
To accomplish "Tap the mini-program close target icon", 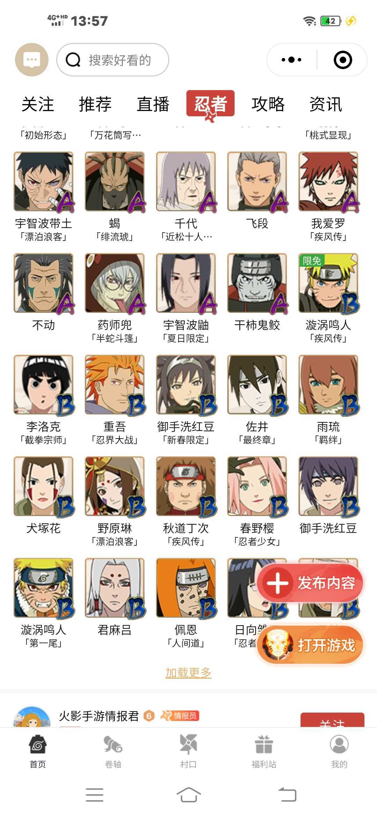I will click(x=343, y=60).
